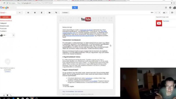The image size is (176, 99).
Task: Click the Google logo
Action: pyautogui.click(x=4, y=7)
